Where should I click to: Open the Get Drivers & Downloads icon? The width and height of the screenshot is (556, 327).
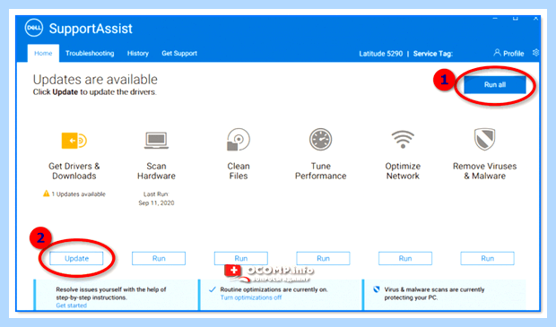coord(74,141)
